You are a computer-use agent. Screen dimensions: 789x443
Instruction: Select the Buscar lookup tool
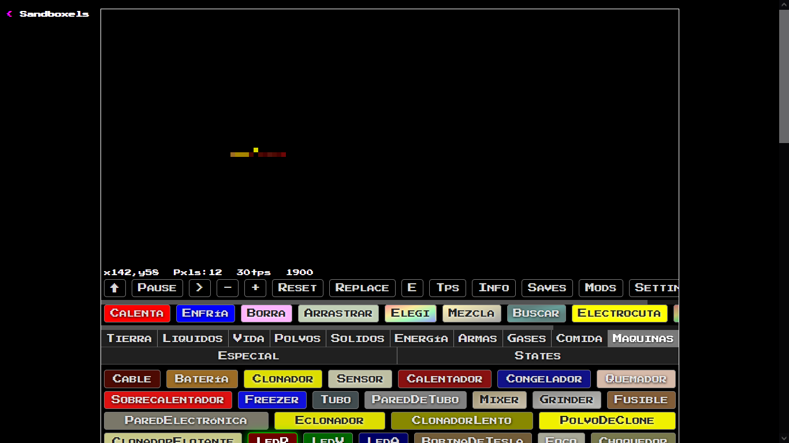[537, 313]
